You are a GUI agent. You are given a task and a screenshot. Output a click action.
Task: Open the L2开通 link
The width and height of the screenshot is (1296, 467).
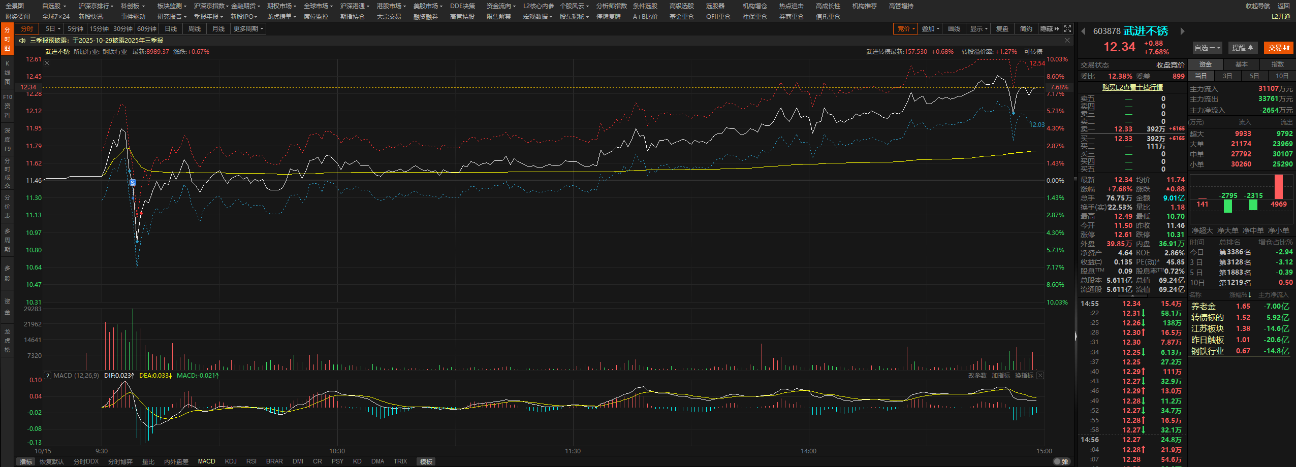(x=1281, y=17)
